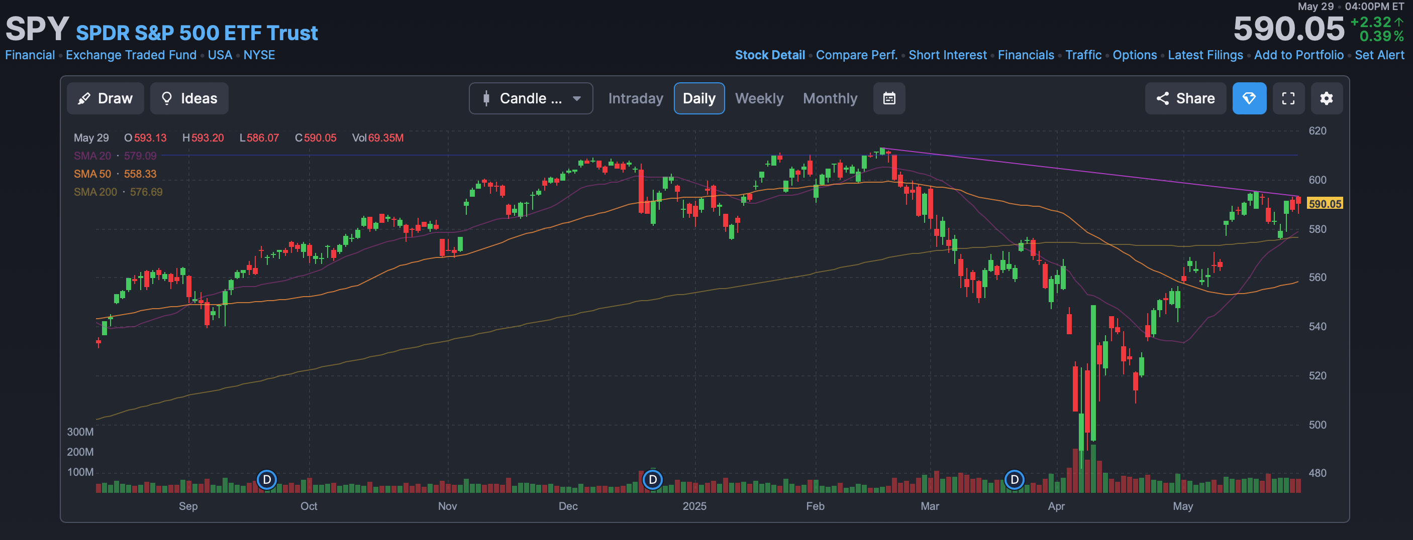
Task: Open Latest Filings link
Action: click(x=1205, y=55)
